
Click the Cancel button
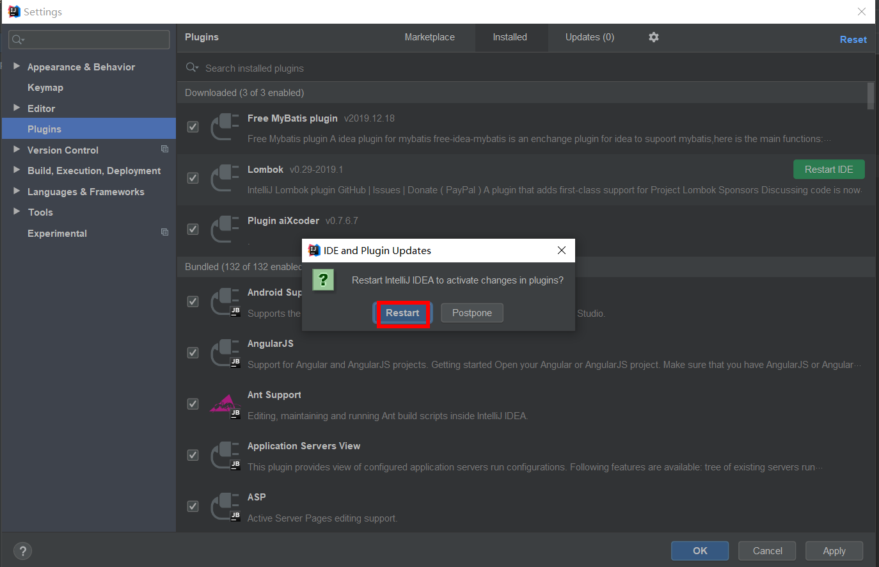(767, 551)
